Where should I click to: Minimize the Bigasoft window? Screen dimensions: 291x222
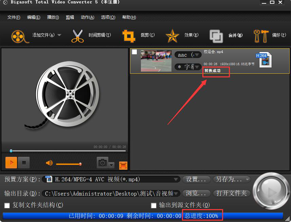264,3
